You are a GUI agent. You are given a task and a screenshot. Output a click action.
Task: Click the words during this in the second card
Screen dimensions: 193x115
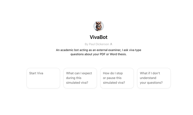coord(74,78)
